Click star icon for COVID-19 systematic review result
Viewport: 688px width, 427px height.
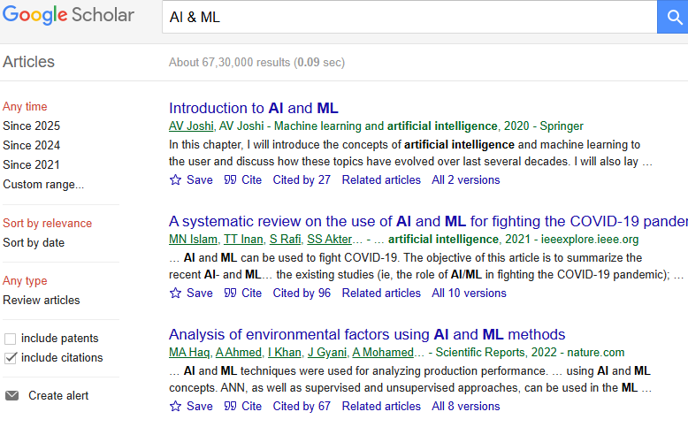(175, 293)
